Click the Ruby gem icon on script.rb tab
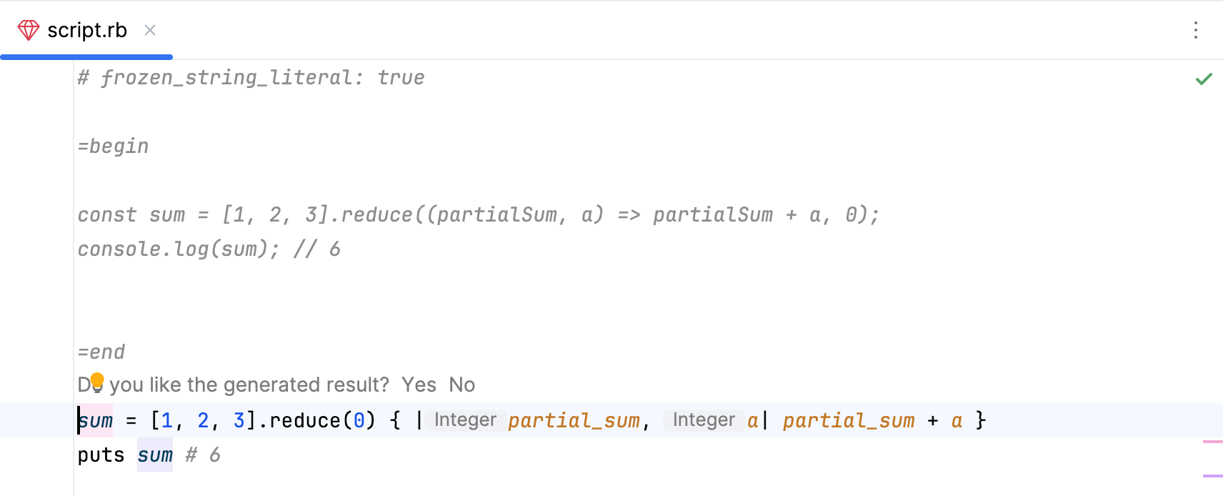Image resolution: width=1223 pixels, height=496 pixels. pos(28,30)
